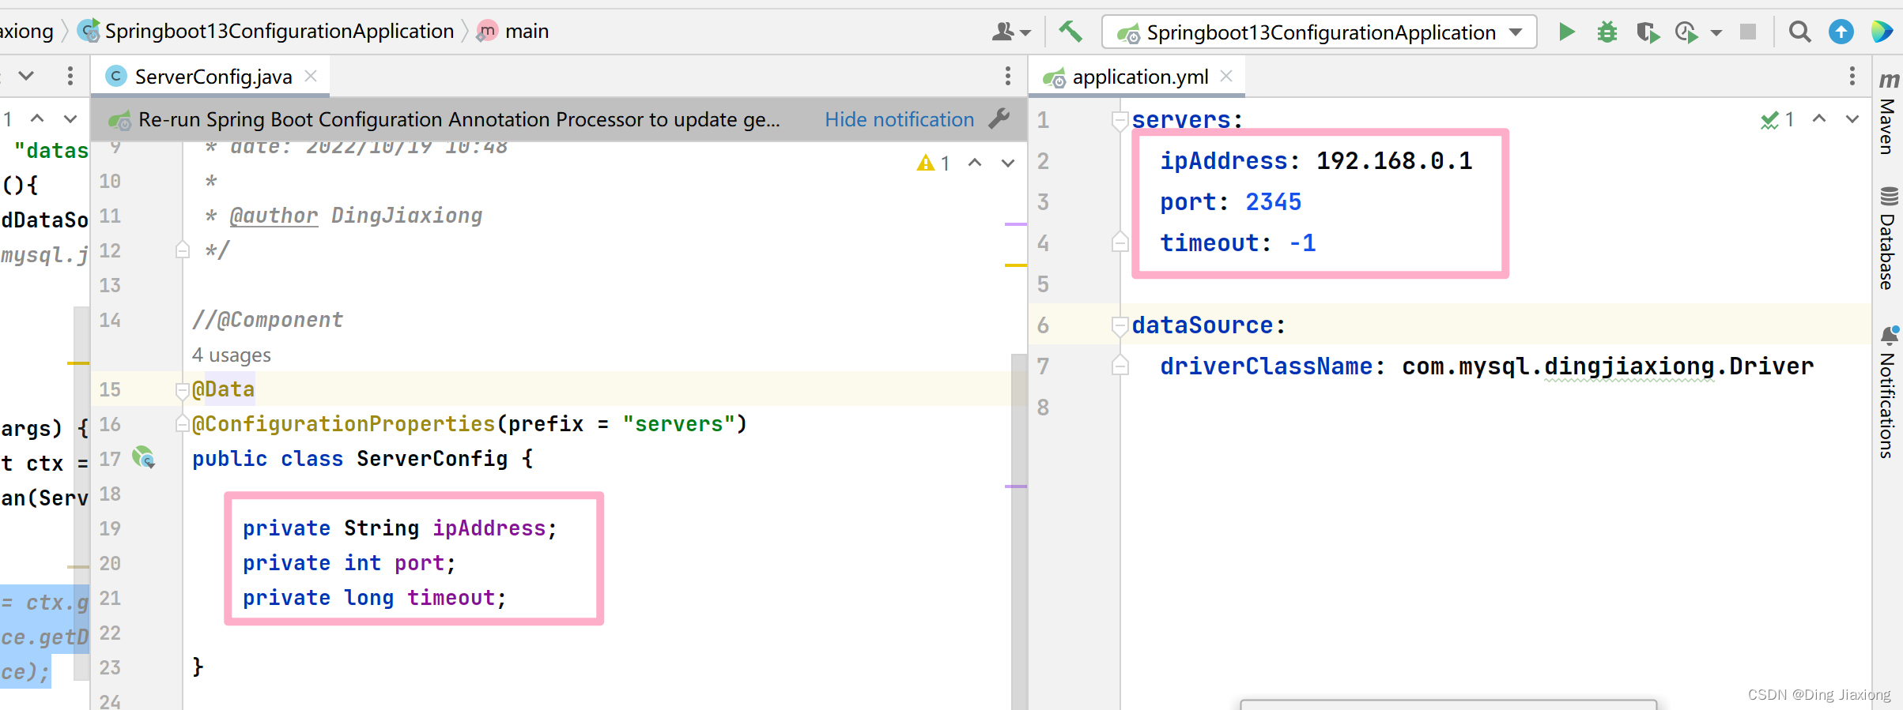Click line number 19 in ServerConfig gutter
This screenshot has width=1903, height=710.
(110, 528)
